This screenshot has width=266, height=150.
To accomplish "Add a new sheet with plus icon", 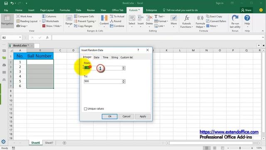I will click(64, 143).
